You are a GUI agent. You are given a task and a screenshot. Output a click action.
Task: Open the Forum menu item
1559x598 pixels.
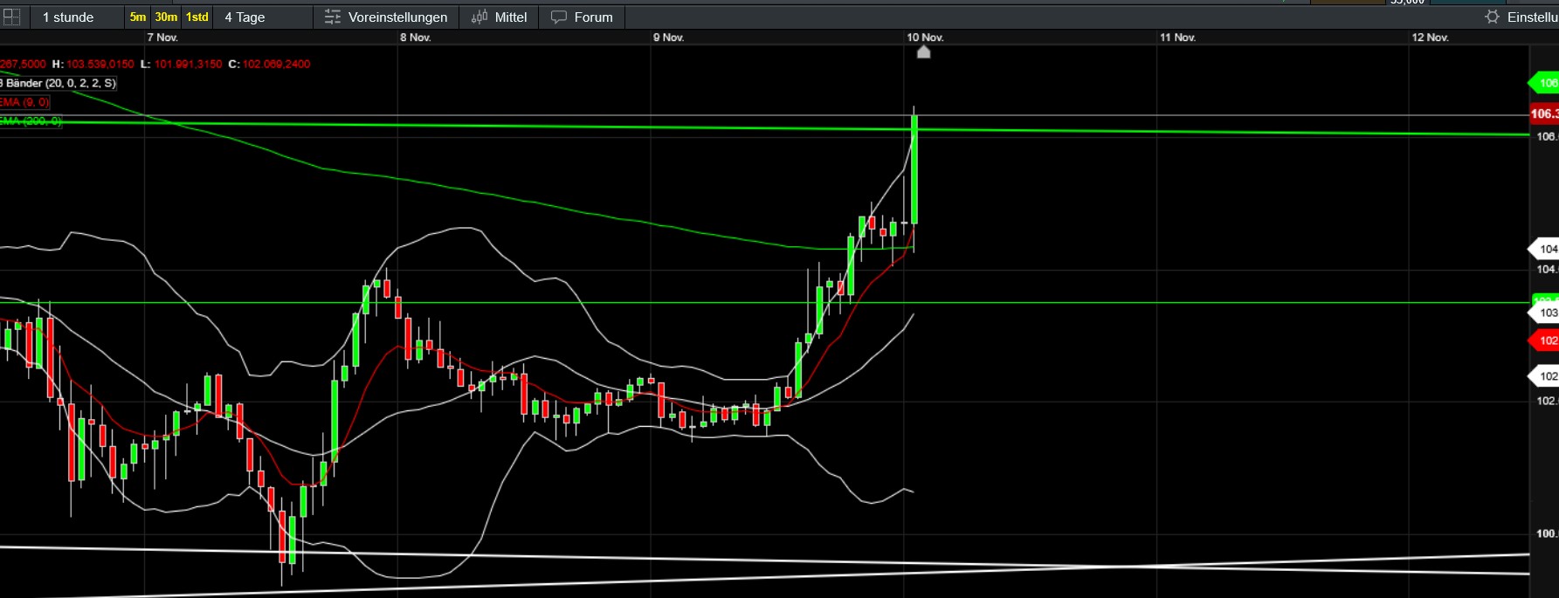coord(593,17)
